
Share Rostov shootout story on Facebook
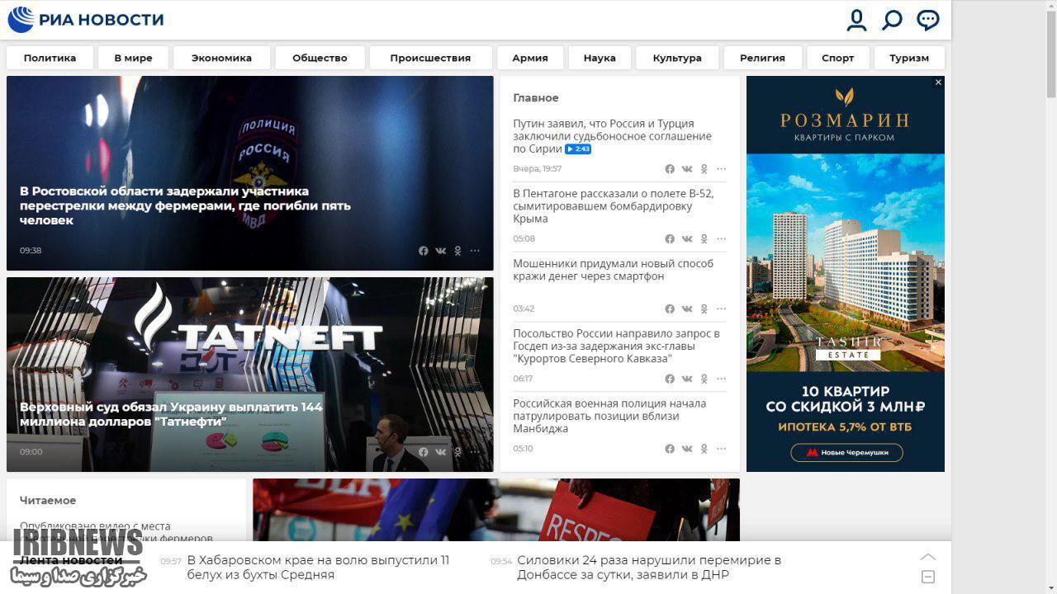424,251
